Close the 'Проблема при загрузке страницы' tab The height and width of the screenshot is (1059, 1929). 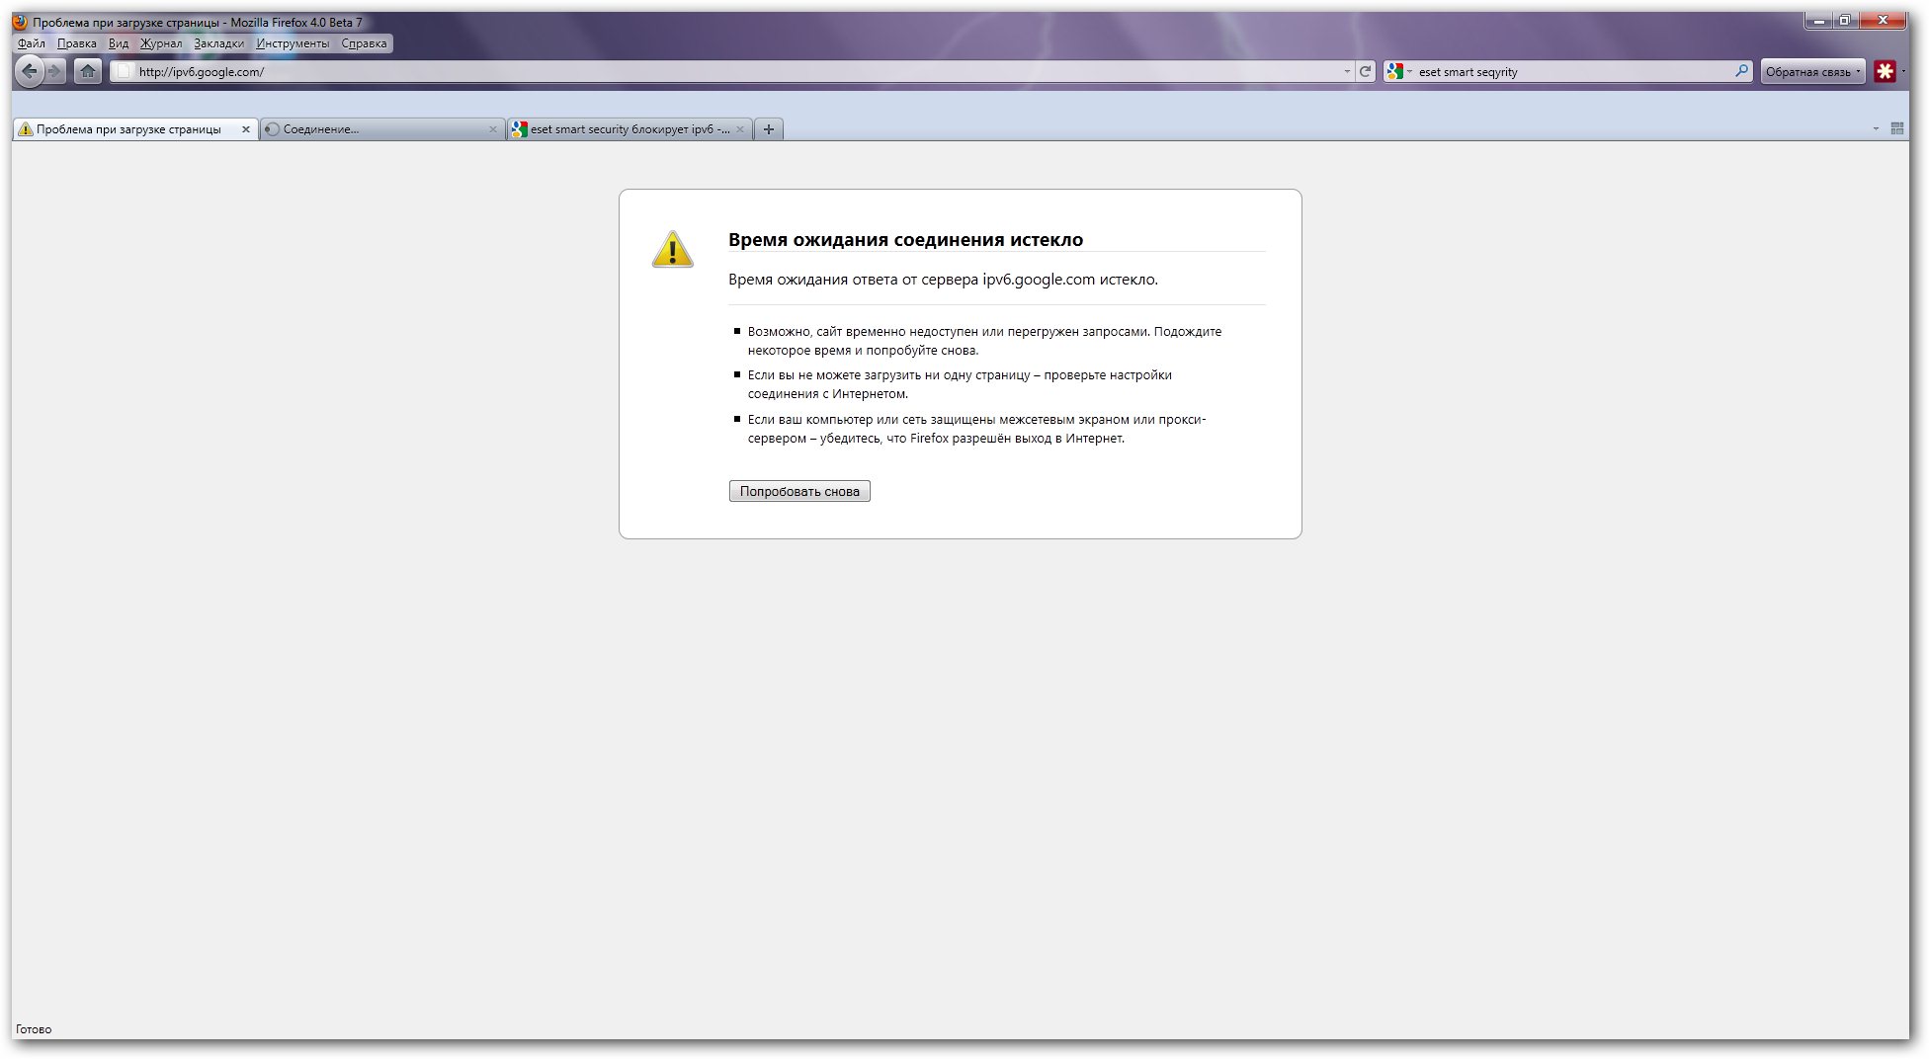tap(246, 129)
